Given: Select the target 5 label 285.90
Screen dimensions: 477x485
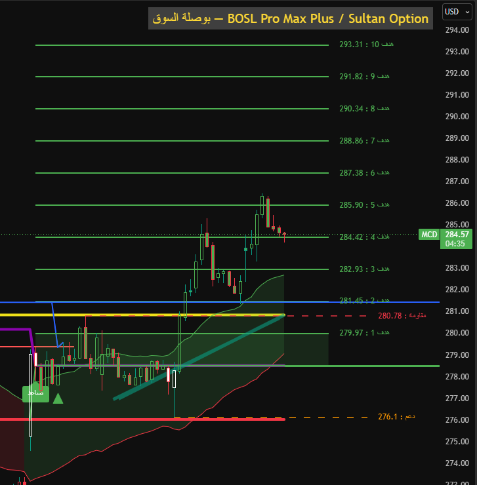Looking at the screenshot, I should [364, 204].
